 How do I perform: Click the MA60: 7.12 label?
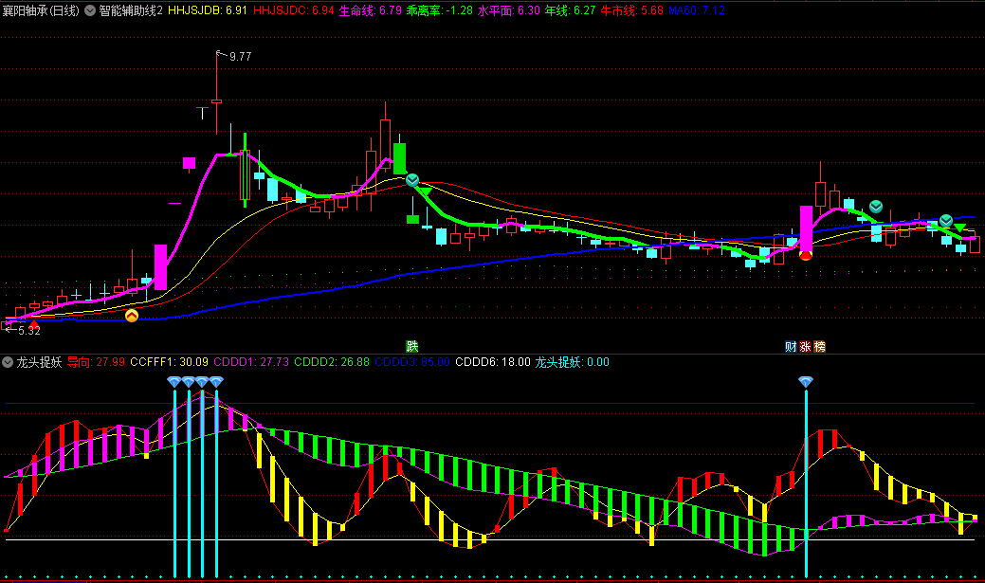697,10
